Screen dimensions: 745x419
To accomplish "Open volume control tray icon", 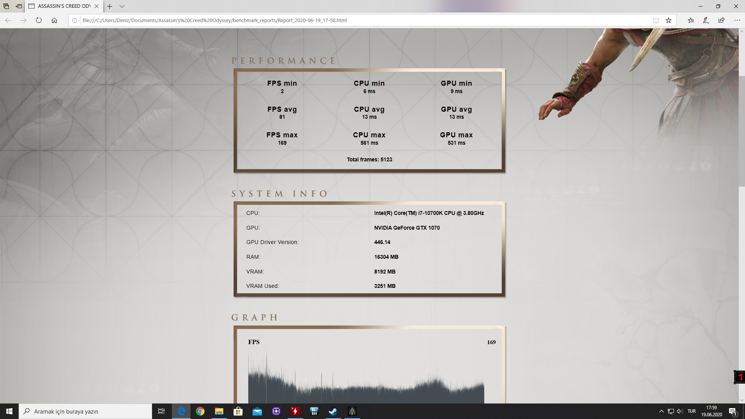I will tap(680, 411).
